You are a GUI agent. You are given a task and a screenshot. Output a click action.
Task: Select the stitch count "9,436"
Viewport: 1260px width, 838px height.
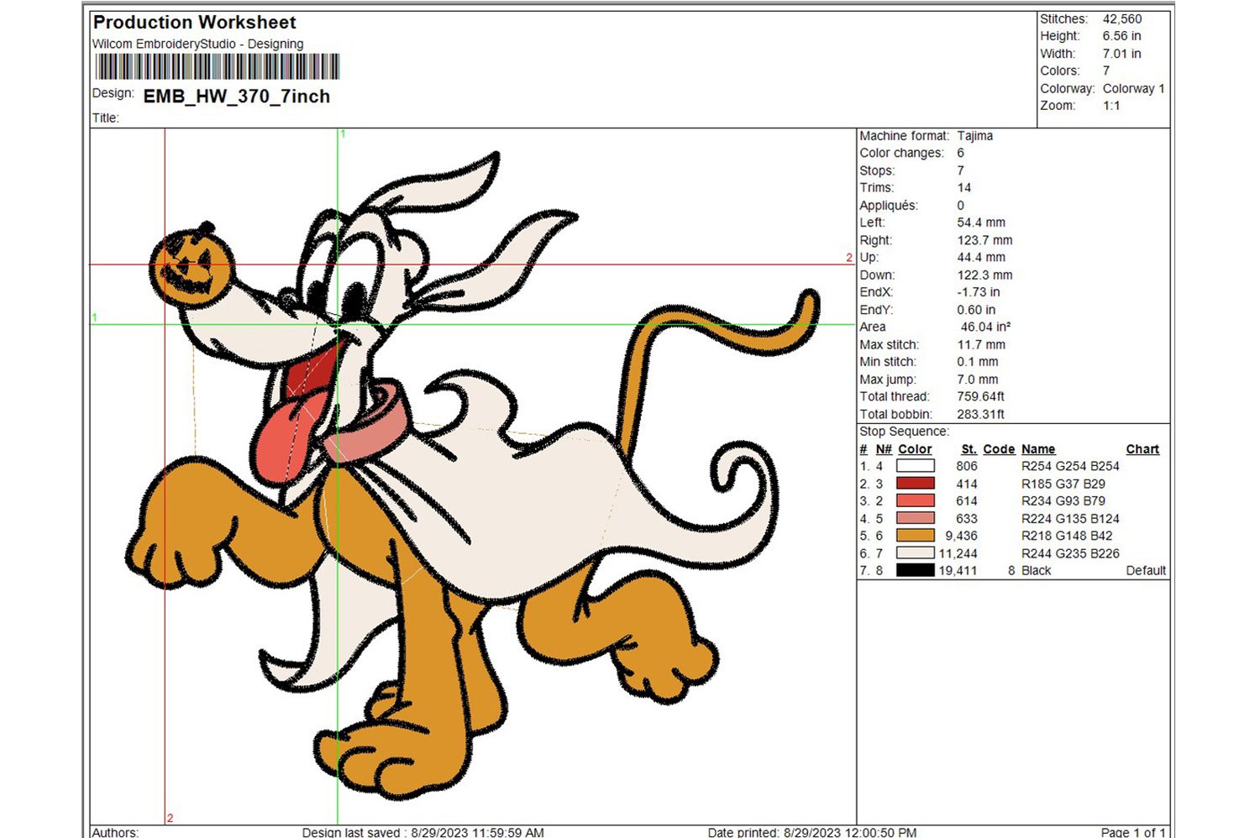pyautogui.click(x=962, y=536)
